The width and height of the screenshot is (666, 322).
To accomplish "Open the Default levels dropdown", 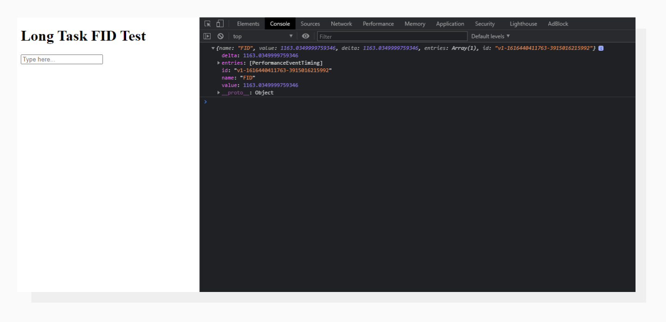I will 490,35.
